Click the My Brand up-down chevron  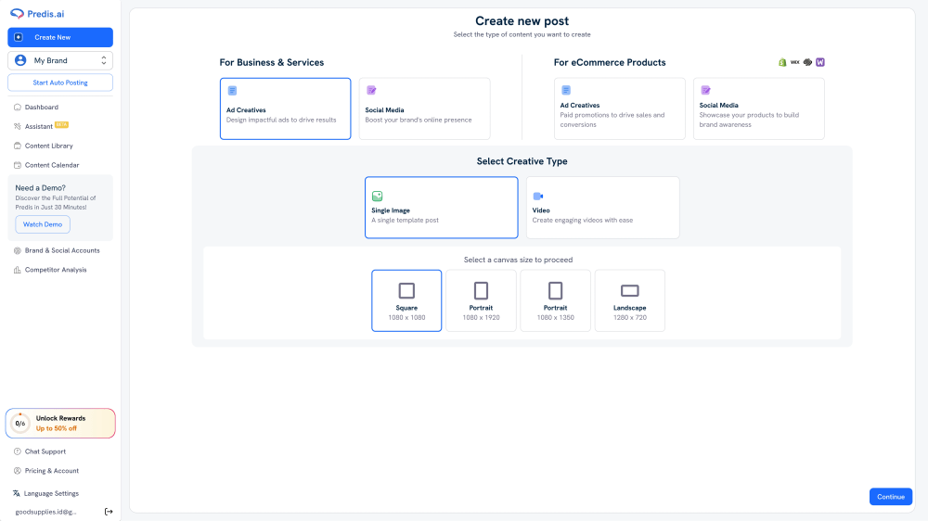tap(104, 60)
